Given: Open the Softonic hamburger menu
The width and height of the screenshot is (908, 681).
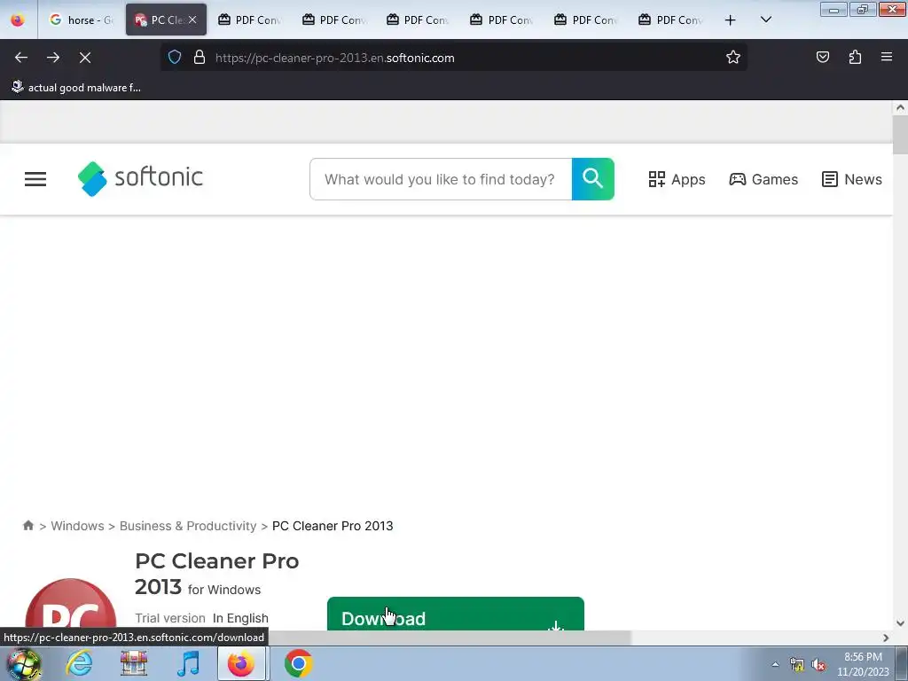Looking at the screenshot, I should pyautogui.click(x=35, y=179).
